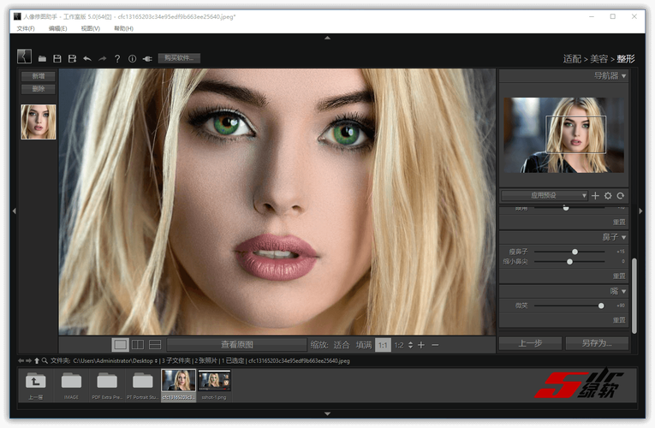The width and height of the screenshot is (655, 428).
Task: Open the 帮助(H) menu
Action: pyautogui.click(x=123, y=28)
